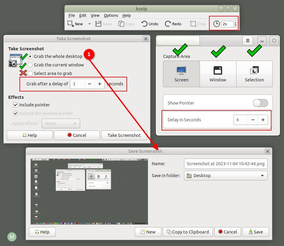The image size is (284, 246).
Task: Open the Save in folder Desktop dropdown
Action: tap(226, 176)
